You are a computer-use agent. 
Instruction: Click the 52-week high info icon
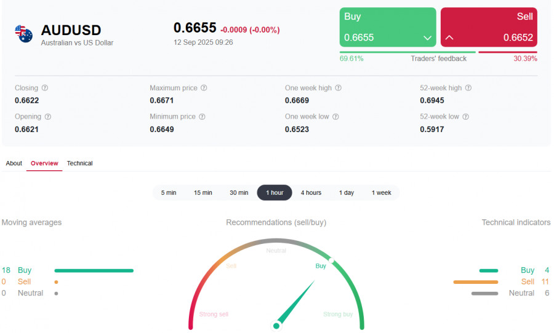click(468, 88)
